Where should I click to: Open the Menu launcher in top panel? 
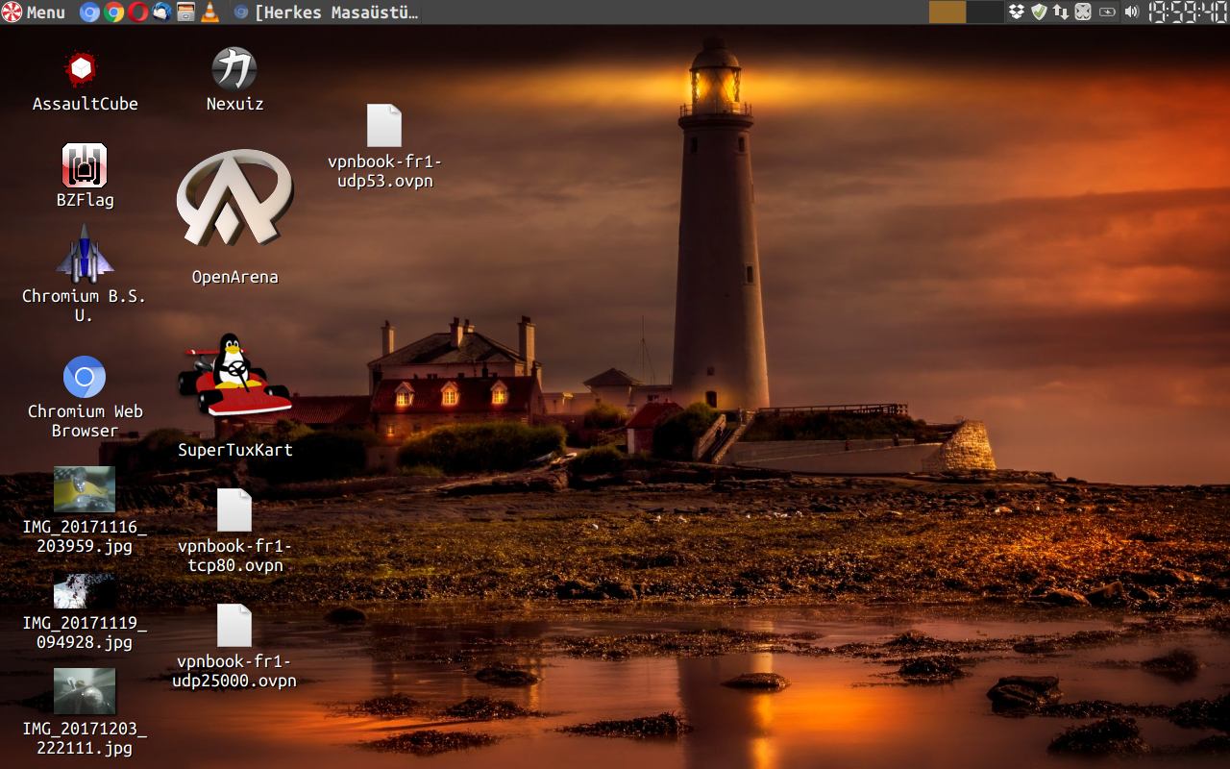point(34,12)
